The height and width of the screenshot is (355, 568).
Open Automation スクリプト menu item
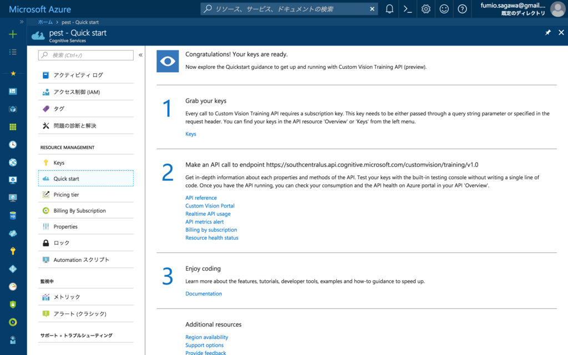86,260
